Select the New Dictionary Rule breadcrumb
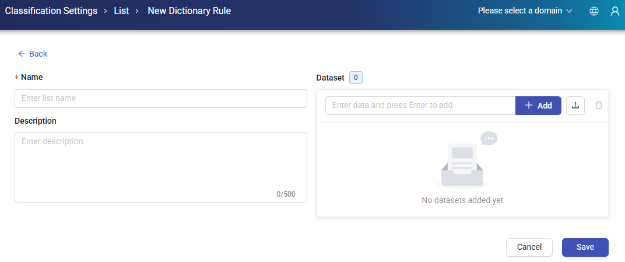This screenshot has height=262, width=625. [189, 11]
